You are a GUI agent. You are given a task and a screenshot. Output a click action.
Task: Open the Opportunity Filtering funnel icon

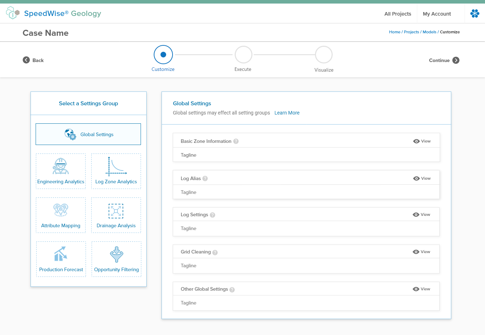point(116,254)
